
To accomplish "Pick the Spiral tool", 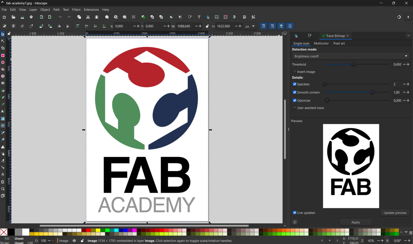I will tap(3, 83).
